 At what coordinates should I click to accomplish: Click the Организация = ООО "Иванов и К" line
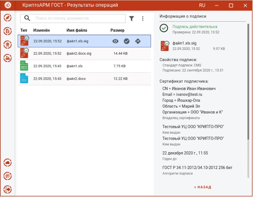point(193,112)
